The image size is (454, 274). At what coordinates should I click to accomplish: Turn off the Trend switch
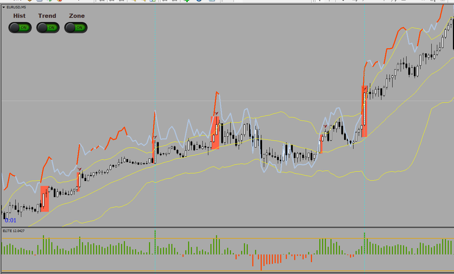pyautogui.click(x=48, y=28)
